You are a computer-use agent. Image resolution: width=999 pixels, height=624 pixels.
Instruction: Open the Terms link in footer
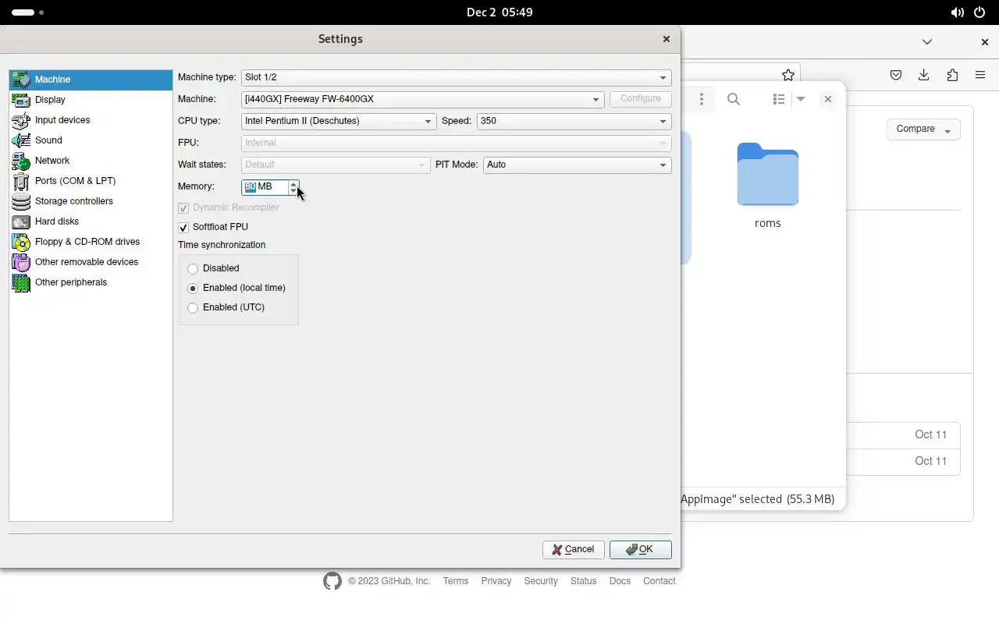456,581
